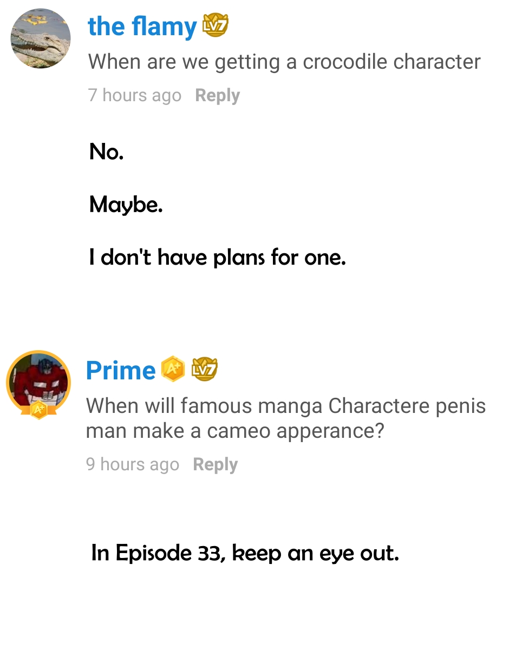Tap the 'keep an eye out.' text

315,553
